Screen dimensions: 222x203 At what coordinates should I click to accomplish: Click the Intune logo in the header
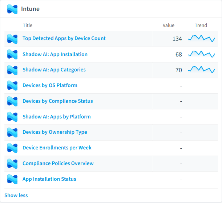[x=12, y=9]
